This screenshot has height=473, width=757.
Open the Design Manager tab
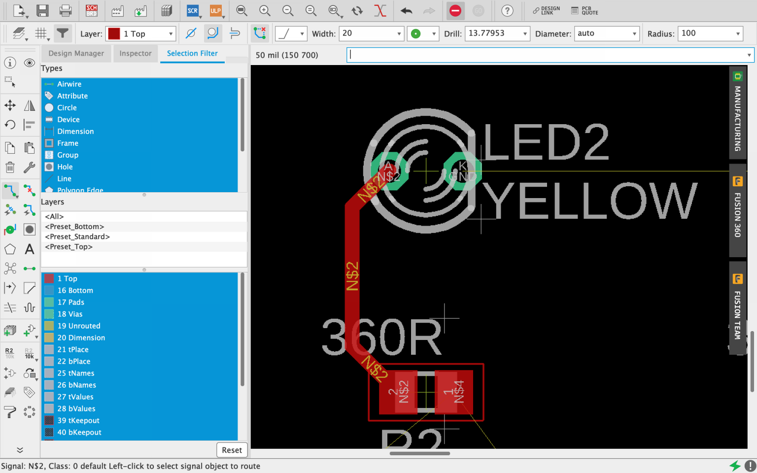(x=76, y=53)
